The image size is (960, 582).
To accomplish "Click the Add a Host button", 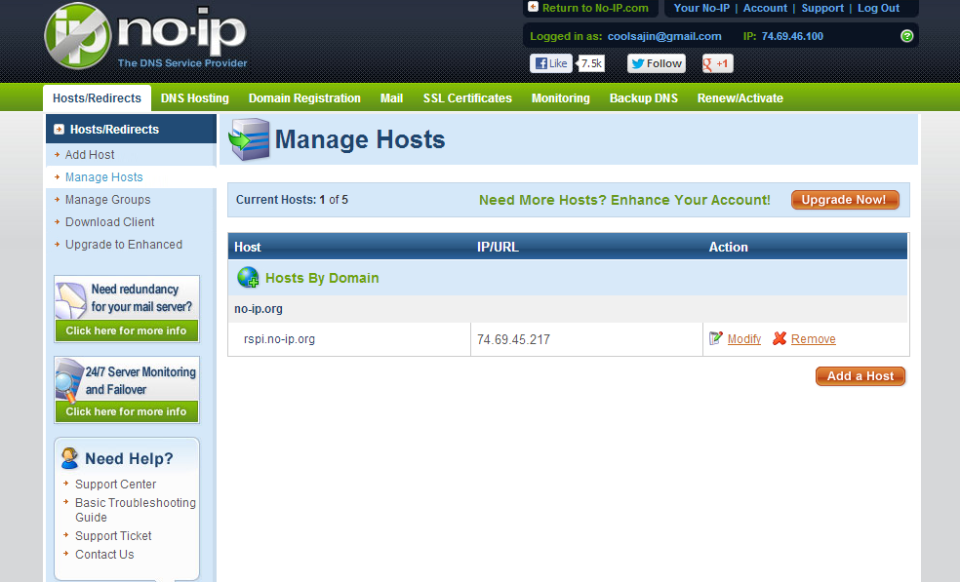I will click(x=860, y=375).
